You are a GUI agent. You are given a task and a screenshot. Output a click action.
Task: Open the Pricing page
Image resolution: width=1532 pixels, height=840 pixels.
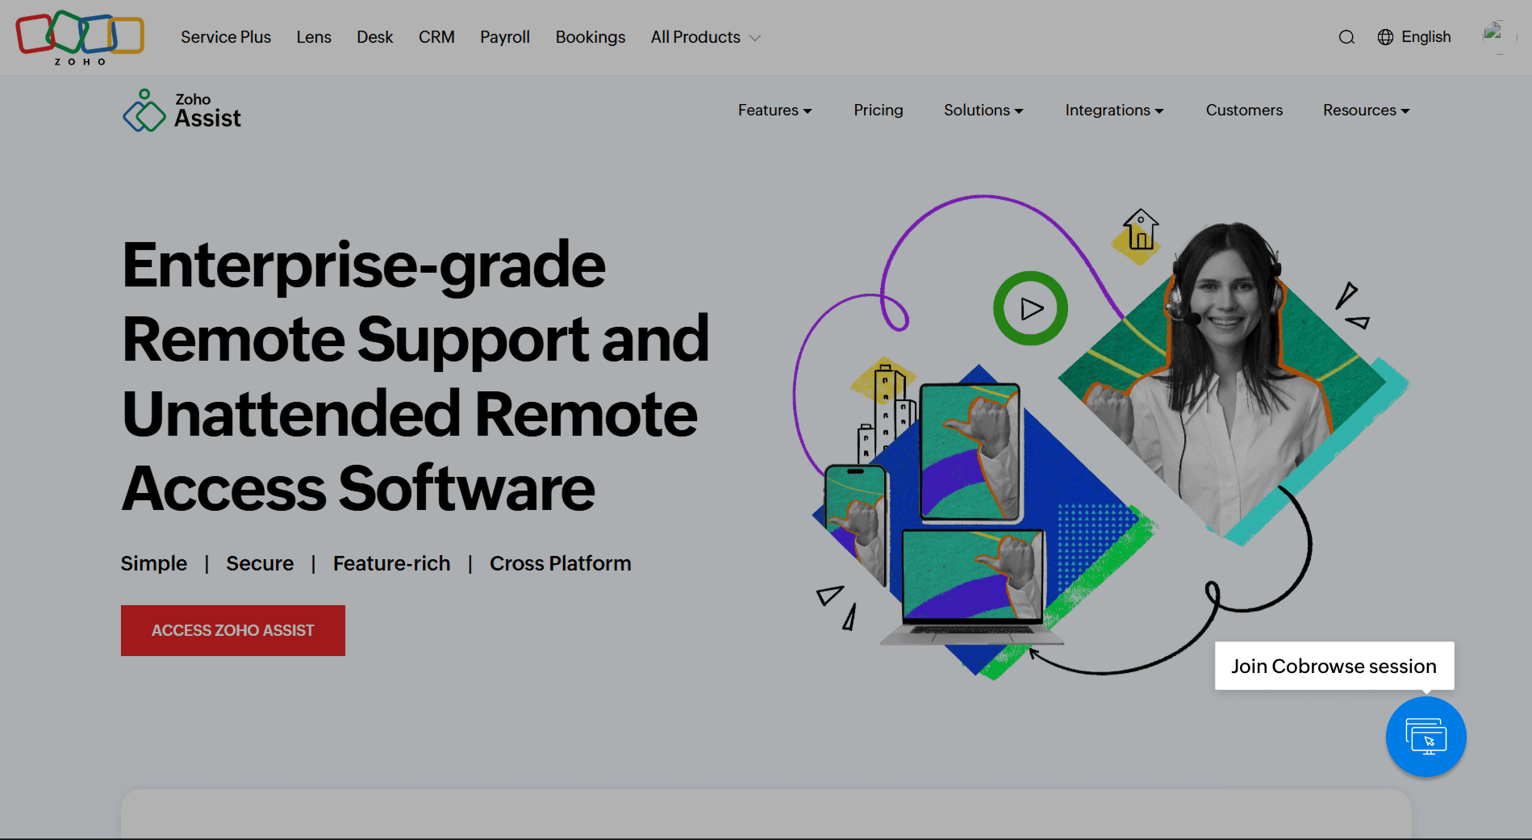coord(879,111)
